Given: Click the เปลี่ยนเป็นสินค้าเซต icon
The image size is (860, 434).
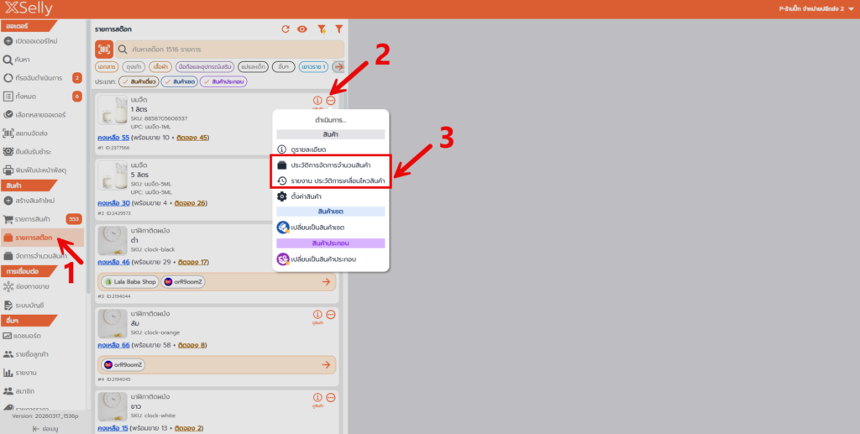Looking at the screenshot, I should [283, 227].
